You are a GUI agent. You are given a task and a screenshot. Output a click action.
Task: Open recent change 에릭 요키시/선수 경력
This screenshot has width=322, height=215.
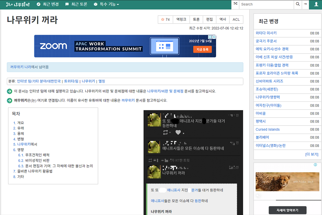point(272,49)
